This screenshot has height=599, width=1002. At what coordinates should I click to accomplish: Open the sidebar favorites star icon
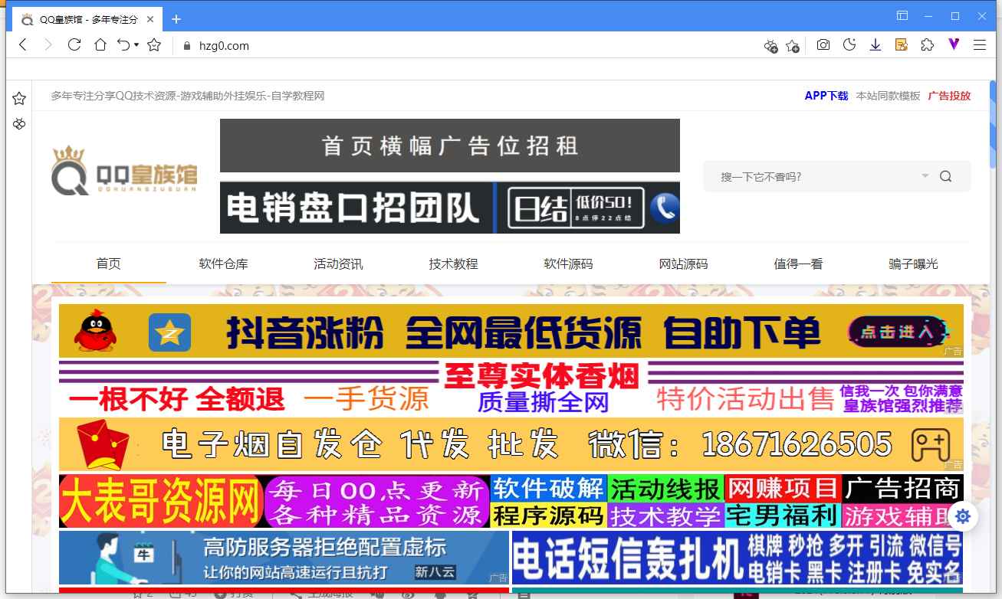(19, 98)
